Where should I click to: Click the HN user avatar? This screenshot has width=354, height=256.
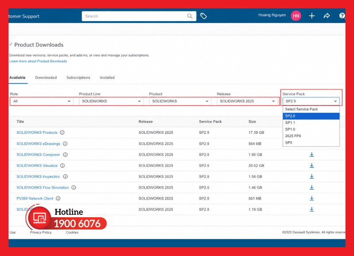coord(296,16)
